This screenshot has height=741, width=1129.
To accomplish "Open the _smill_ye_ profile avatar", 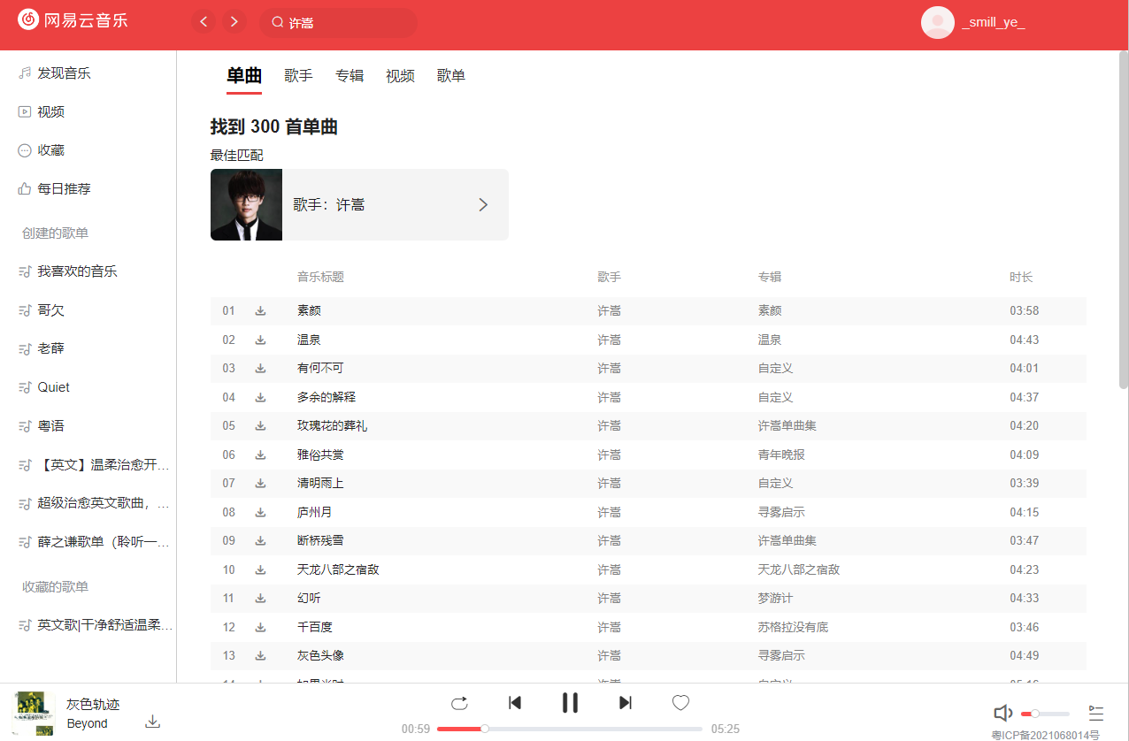I will pos(938,22).
